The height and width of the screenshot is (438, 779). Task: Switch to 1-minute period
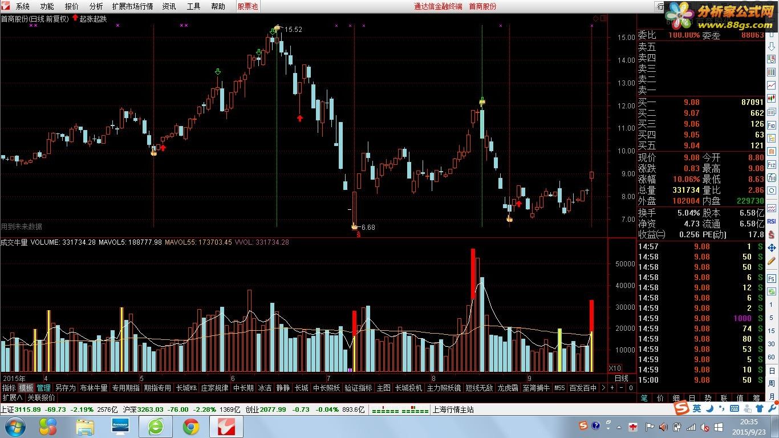(772, 305)
